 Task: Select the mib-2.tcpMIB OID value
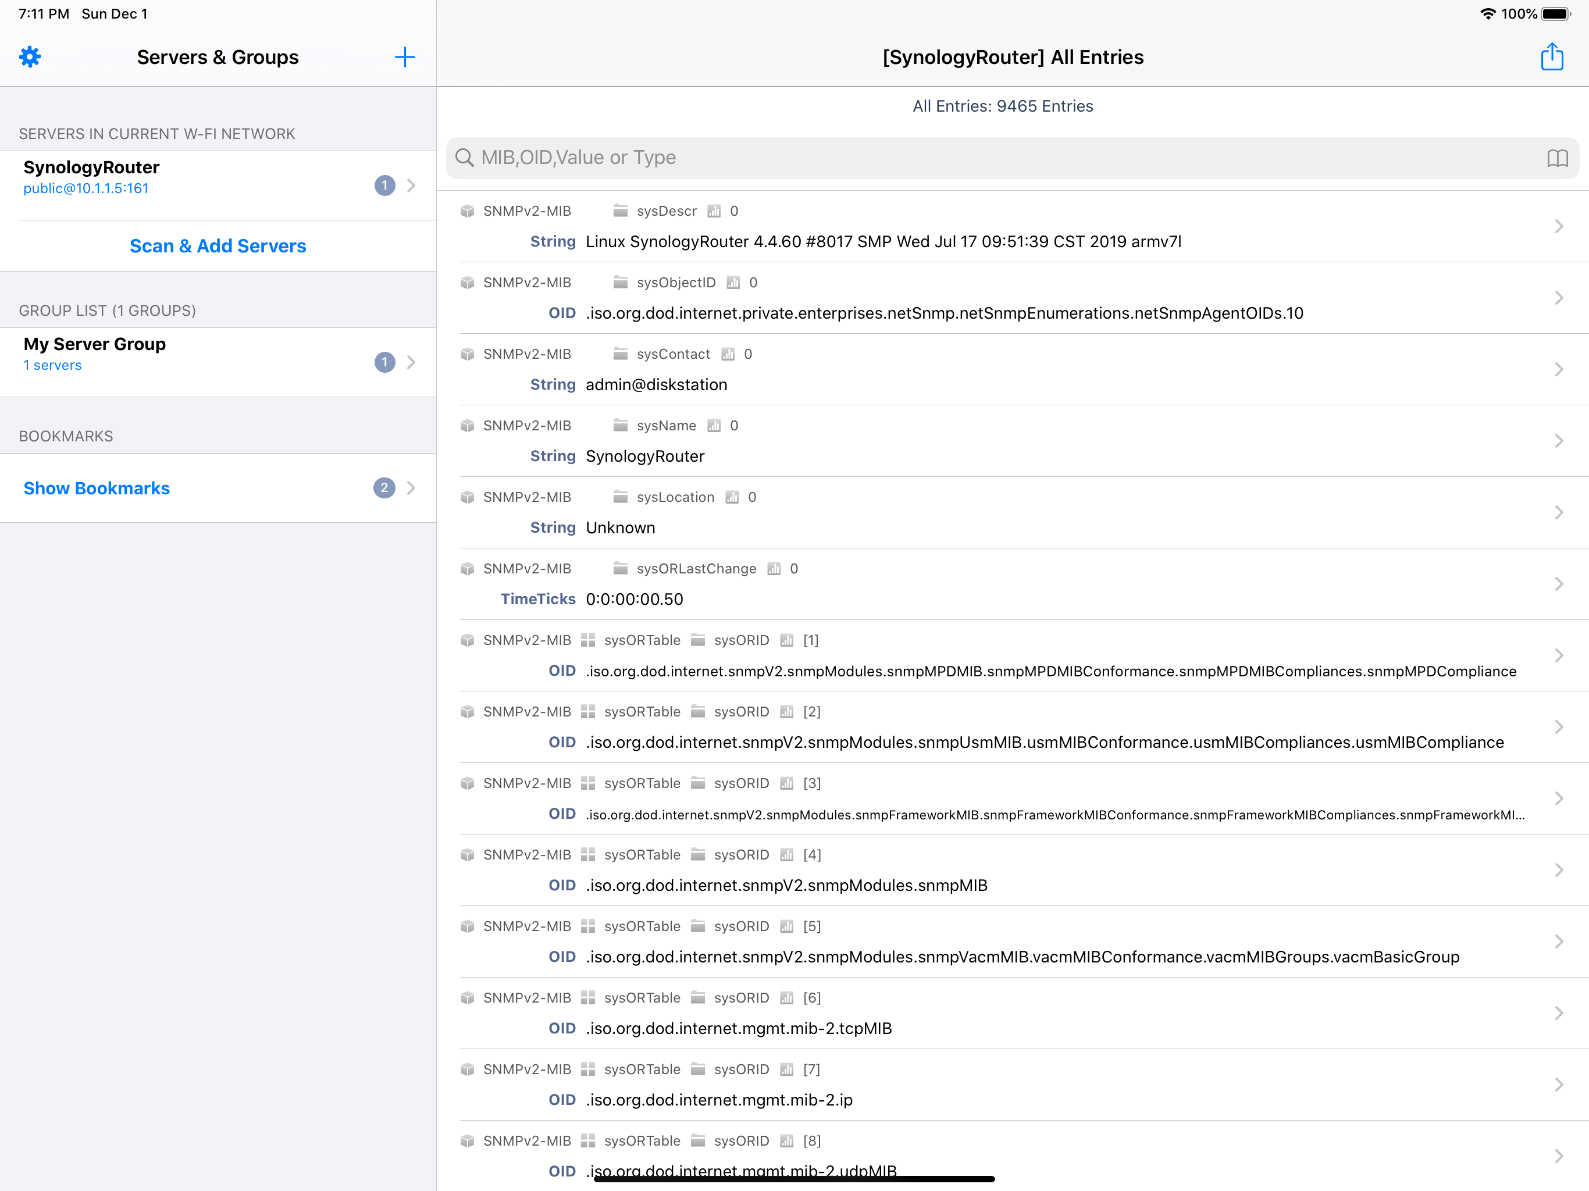pos(739,1028)
